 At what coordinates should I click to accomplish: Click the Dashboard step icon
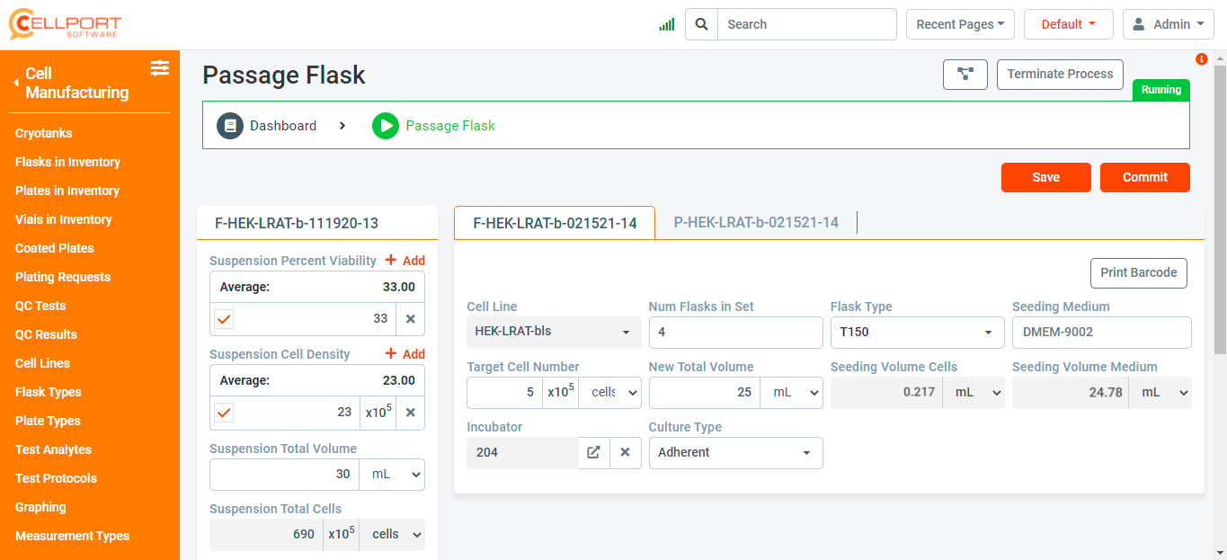(x=230, y=126)
